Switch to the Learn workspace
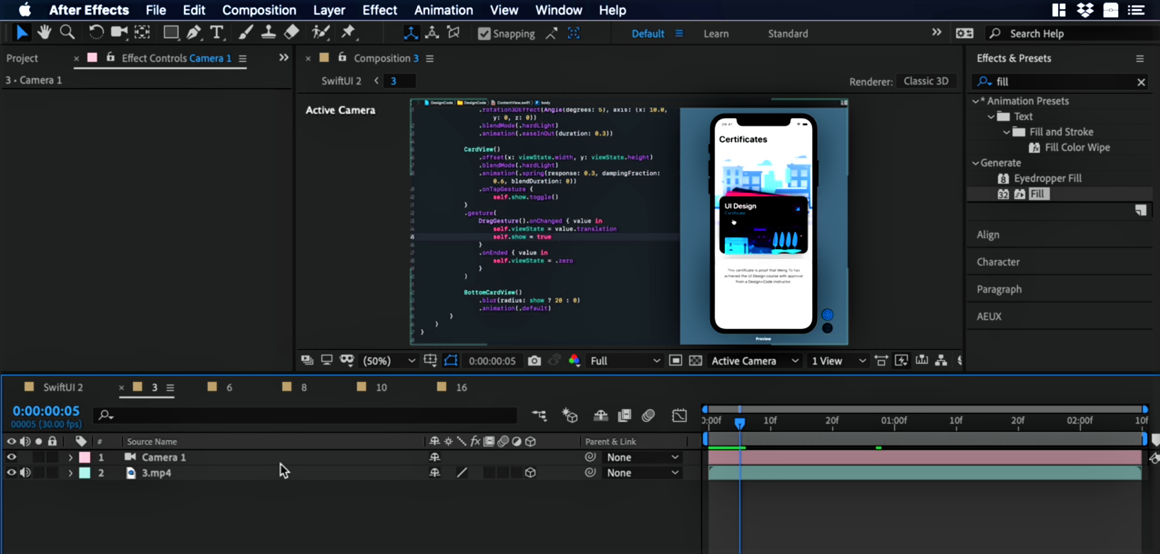Image resolution: width=1160 pixels, height=554 pixels. (716, 34)
